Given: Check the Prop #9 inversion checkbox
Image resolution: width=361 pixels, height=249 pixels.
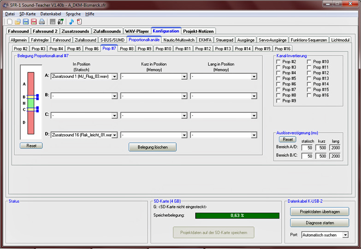Looking at the screenshot, I should point(278,101).
